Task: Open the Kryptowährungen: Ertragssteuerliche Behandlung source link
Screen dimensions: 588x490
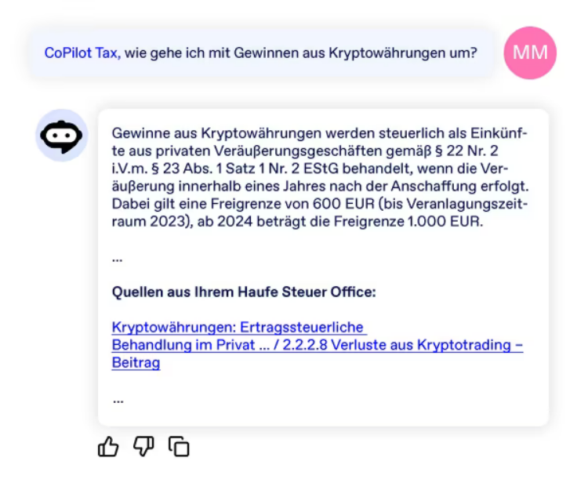Action: click(318, 345)
